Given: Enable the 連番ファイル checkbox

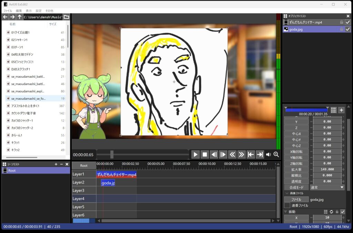Looking at the screenshot, I should [287, 205].
